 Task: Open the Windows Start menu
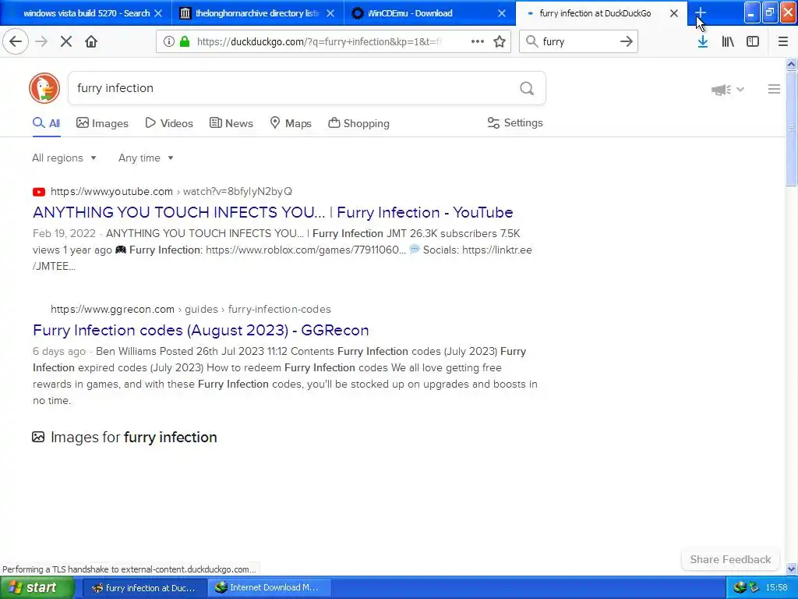[x=37, y=588]
